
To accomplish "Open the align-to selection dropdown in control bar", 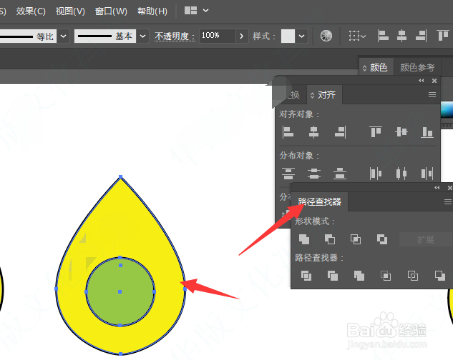I will [357, 36].
